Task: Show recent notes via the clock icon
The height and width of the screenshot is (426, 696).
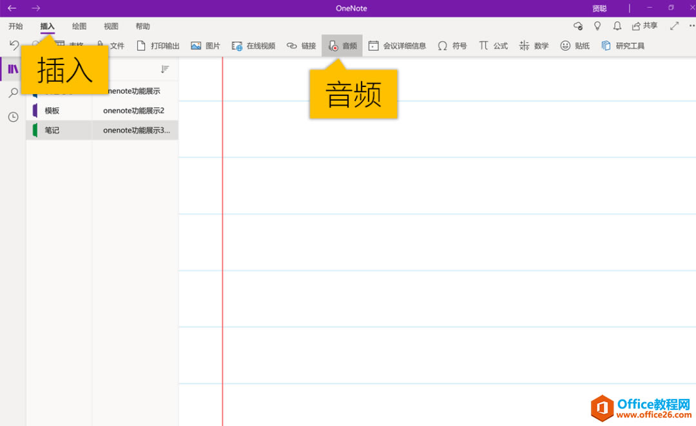Action: [x=13, y=117]
